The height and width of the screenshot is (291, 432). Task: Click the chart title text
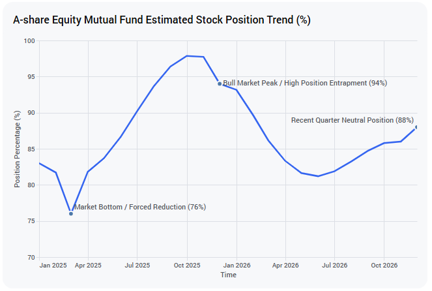(162, 20)
